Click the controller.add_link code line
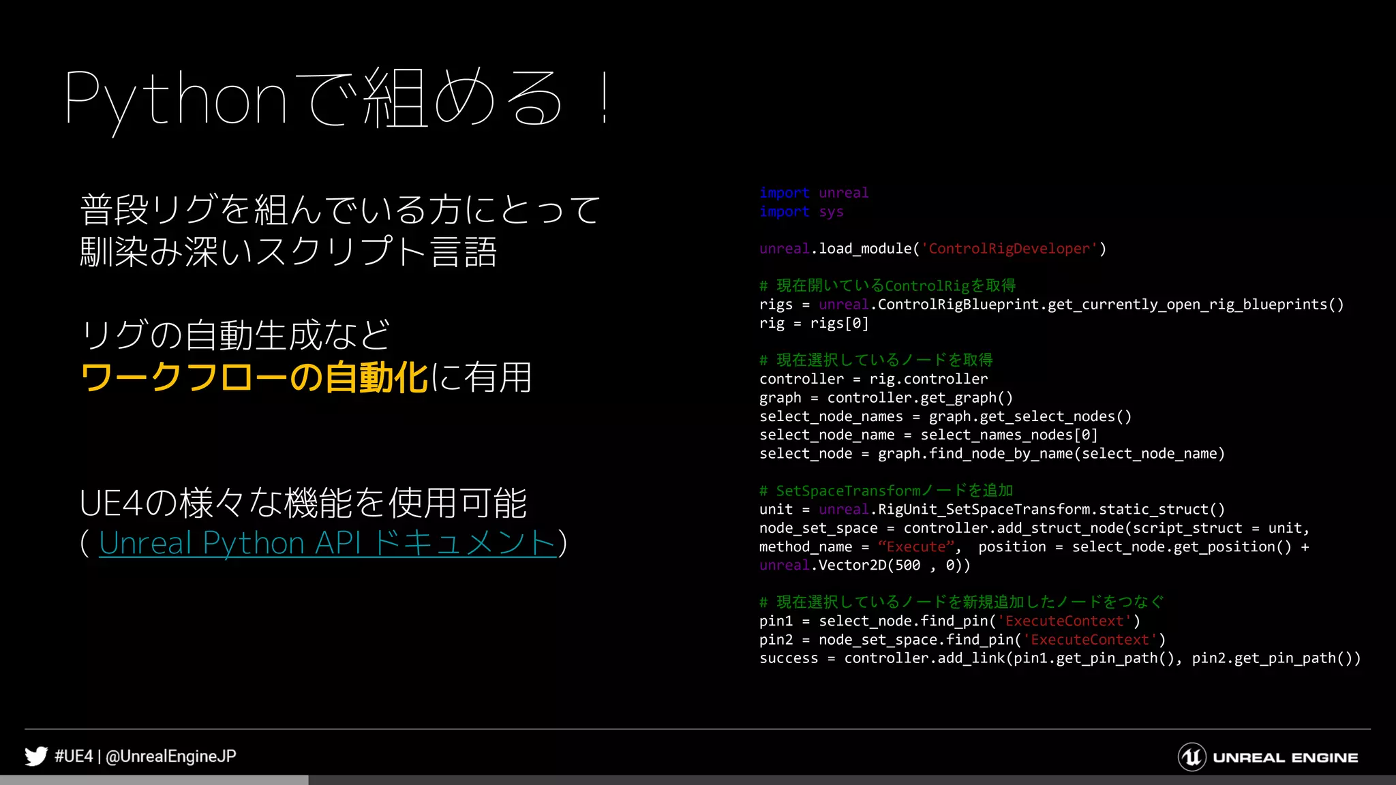 pyautogui.click(x=1060, y=658)
